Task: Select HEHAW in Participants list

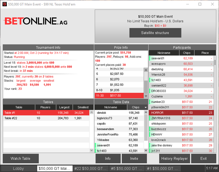Action: 181,134
